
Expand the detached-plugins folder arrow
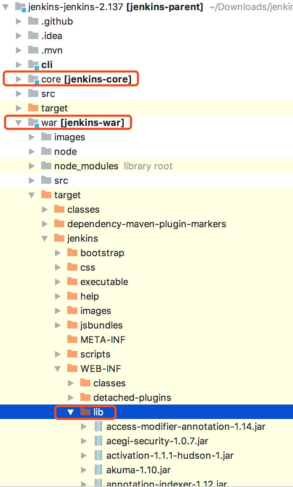coord(71,398)
